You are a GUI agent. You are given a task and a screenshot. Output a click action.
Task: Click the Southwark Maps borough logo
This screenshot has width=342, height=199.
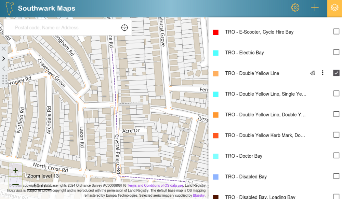pos(9,8)
